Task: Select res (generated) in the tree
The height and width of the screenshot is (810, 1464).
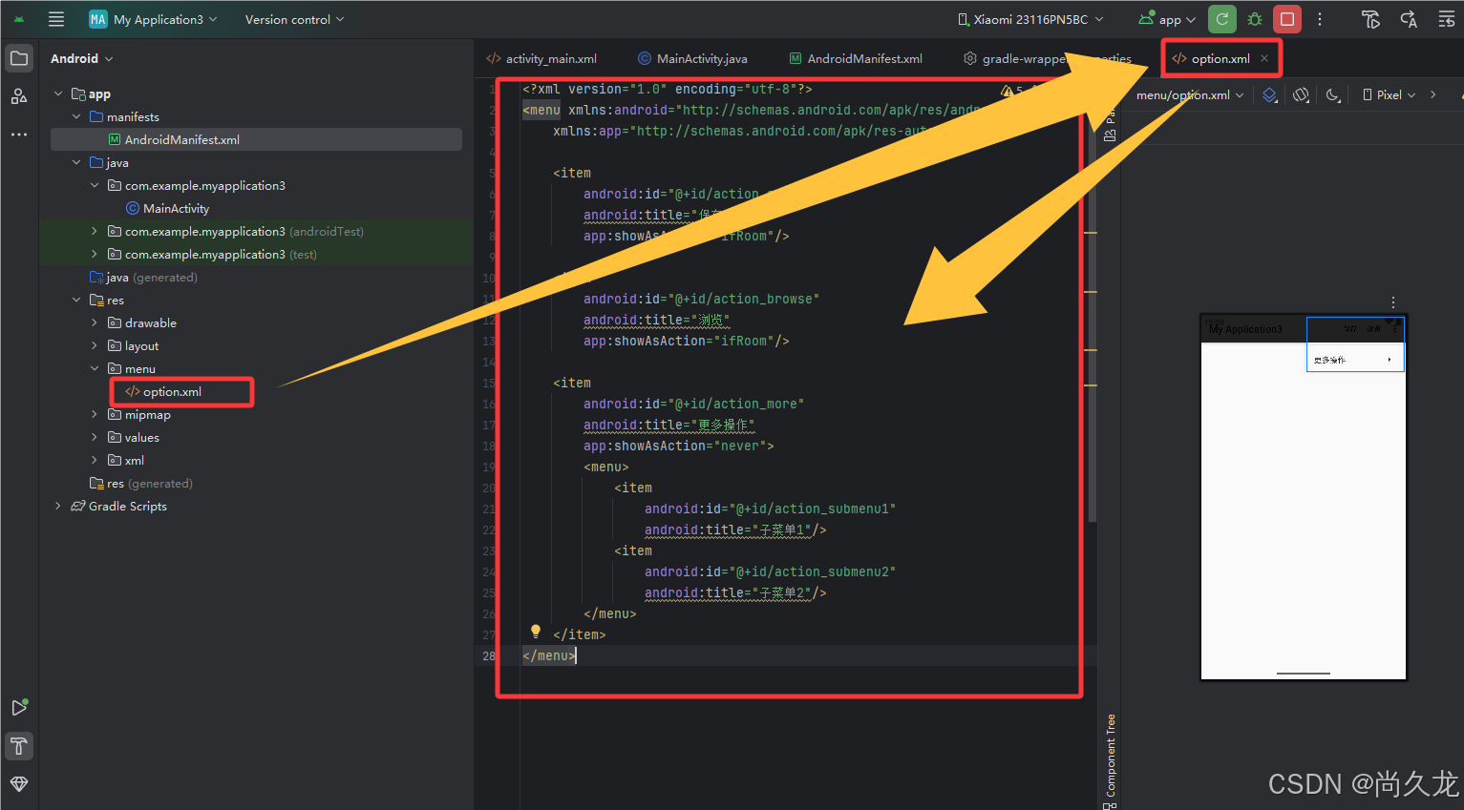Action: [x=141, y=483]
